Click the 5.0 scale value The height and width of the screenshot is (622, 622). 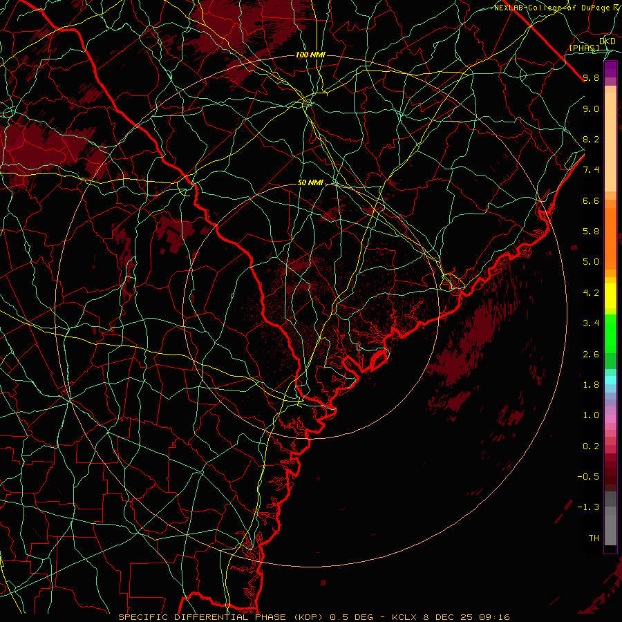[x=591, y=262]
